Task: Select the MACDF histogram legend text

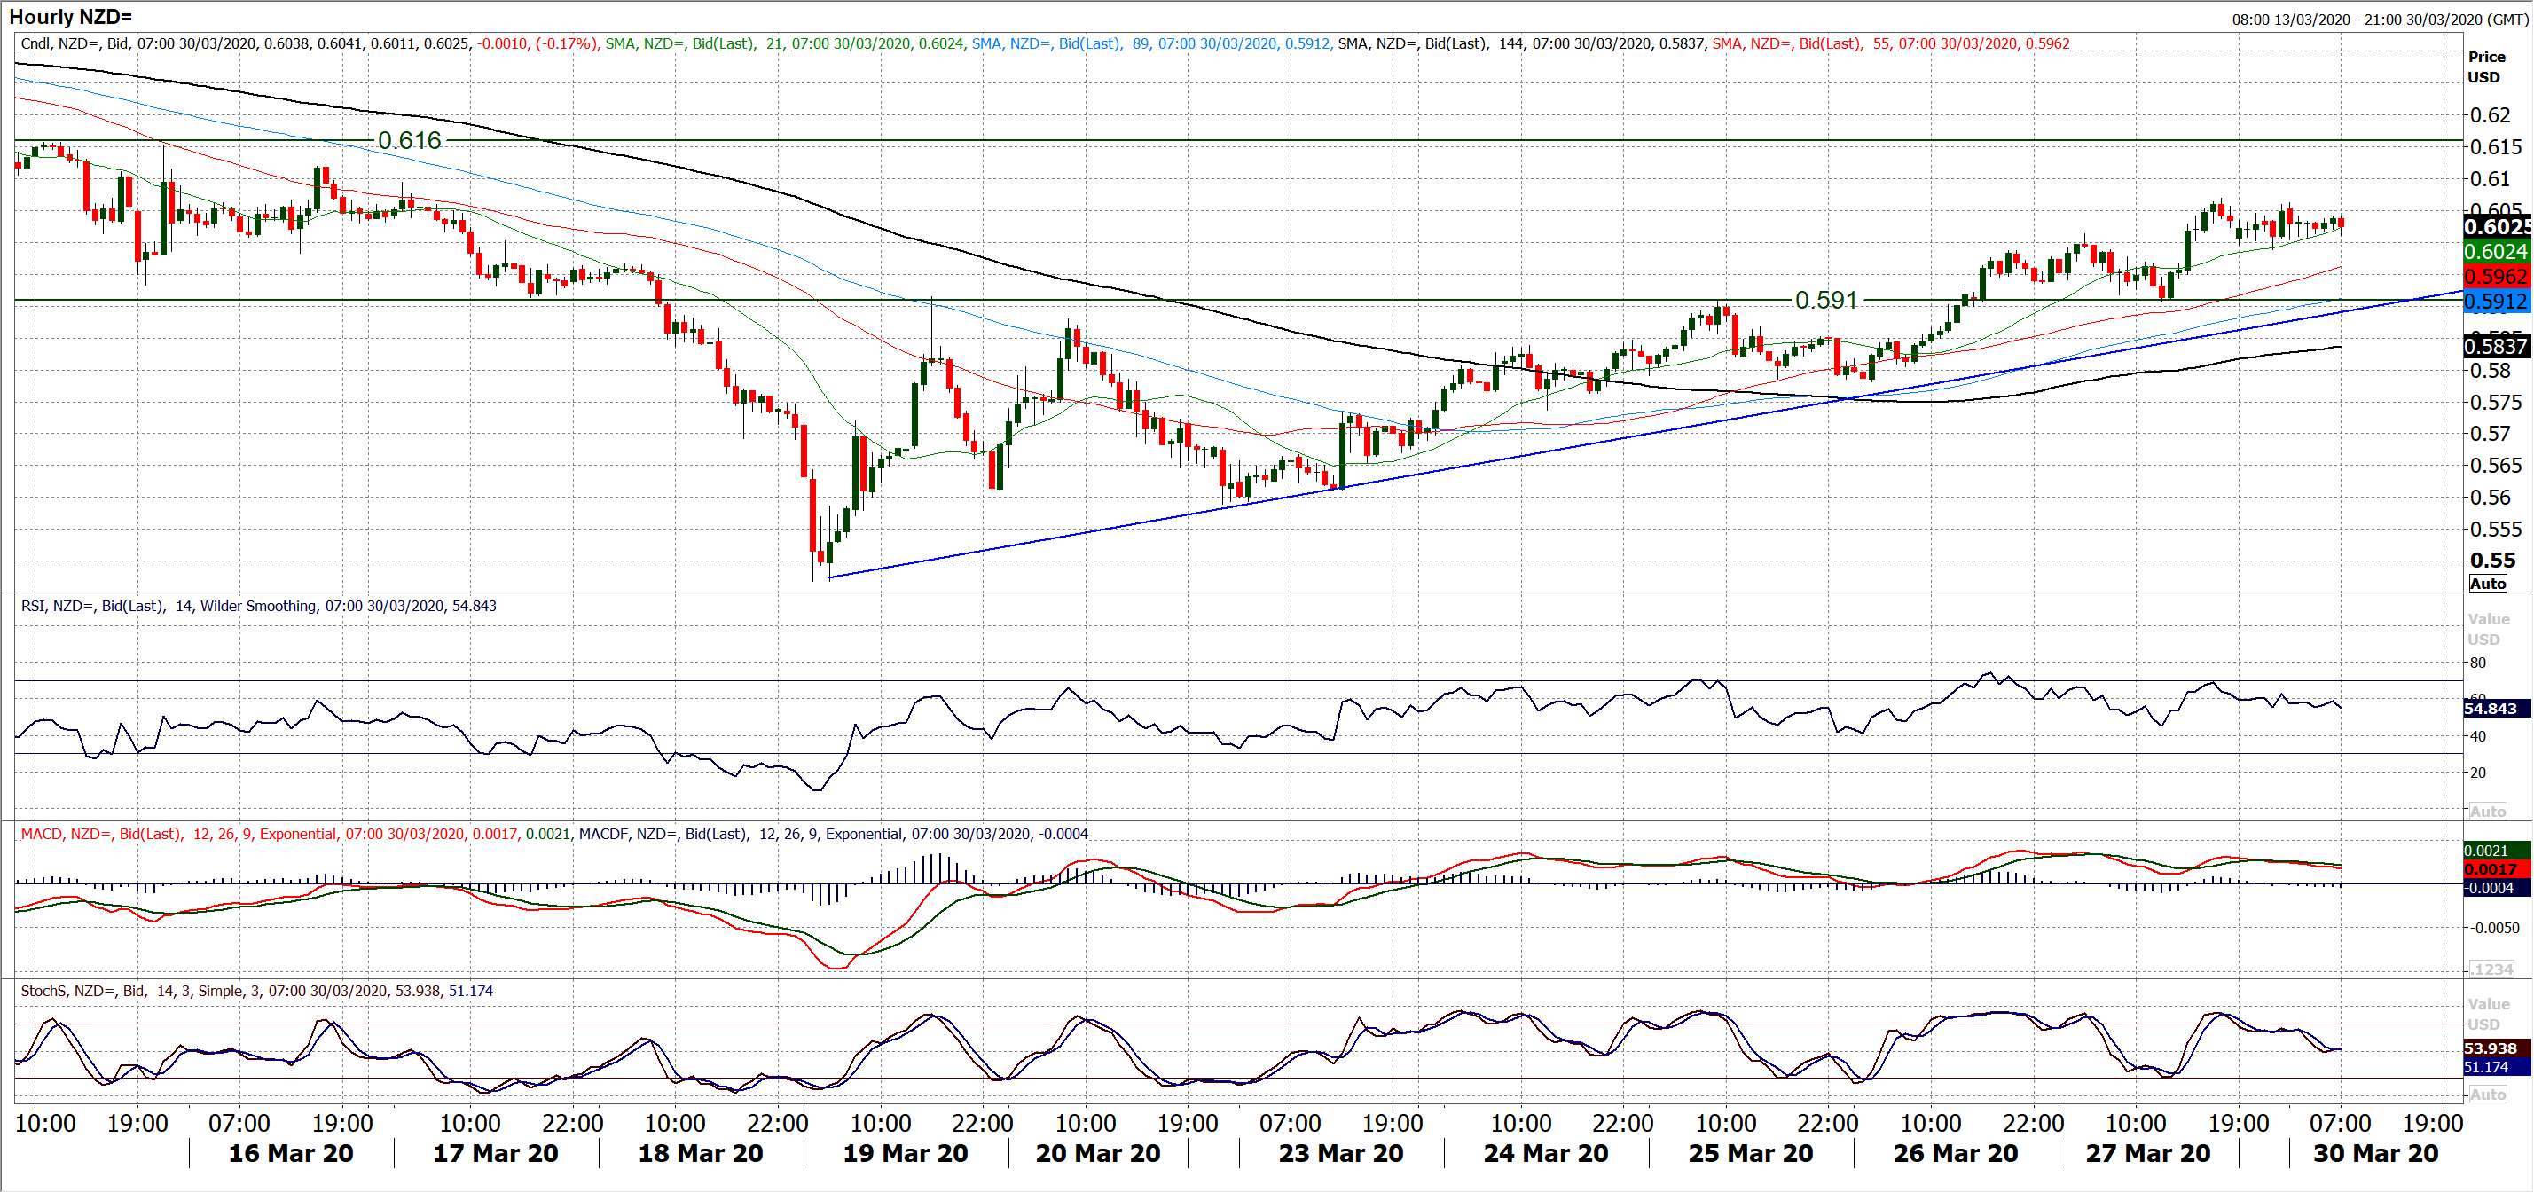Action: coord(833,834)
